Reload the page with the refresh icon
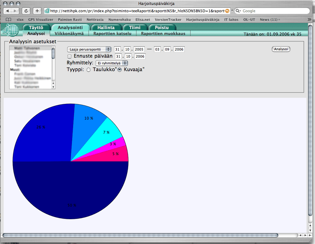315x244 pixels. point(26,11)
